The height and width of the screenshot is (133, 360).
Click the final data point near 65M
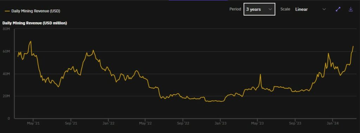tap(353, 46)
